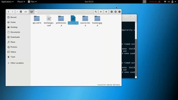The image size is (178, 100).
Task: Select the trusted.gpg.d folder icon
Action: pos(97,18)
